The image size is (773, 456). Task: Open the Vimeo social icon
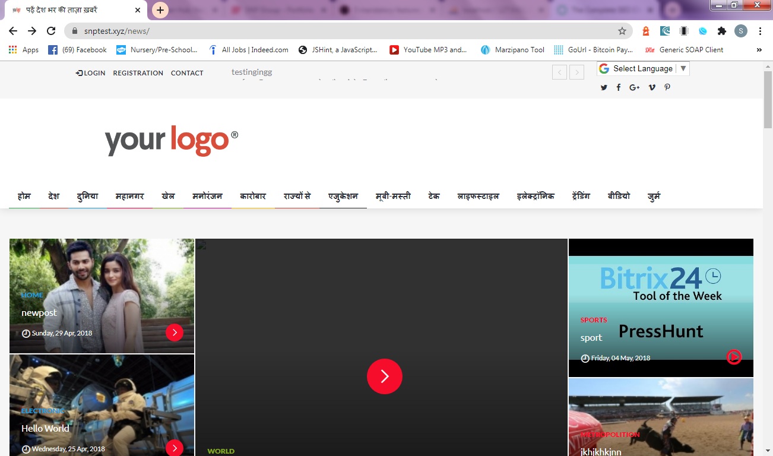[x=651, y=87]
